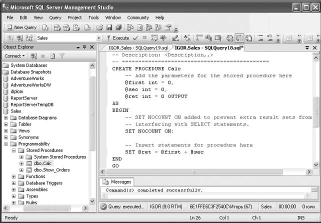Click Object Explorer filter funnel icon
This screenshot has height=223, width=321.
pyautogui.click(x=62, y=56)
